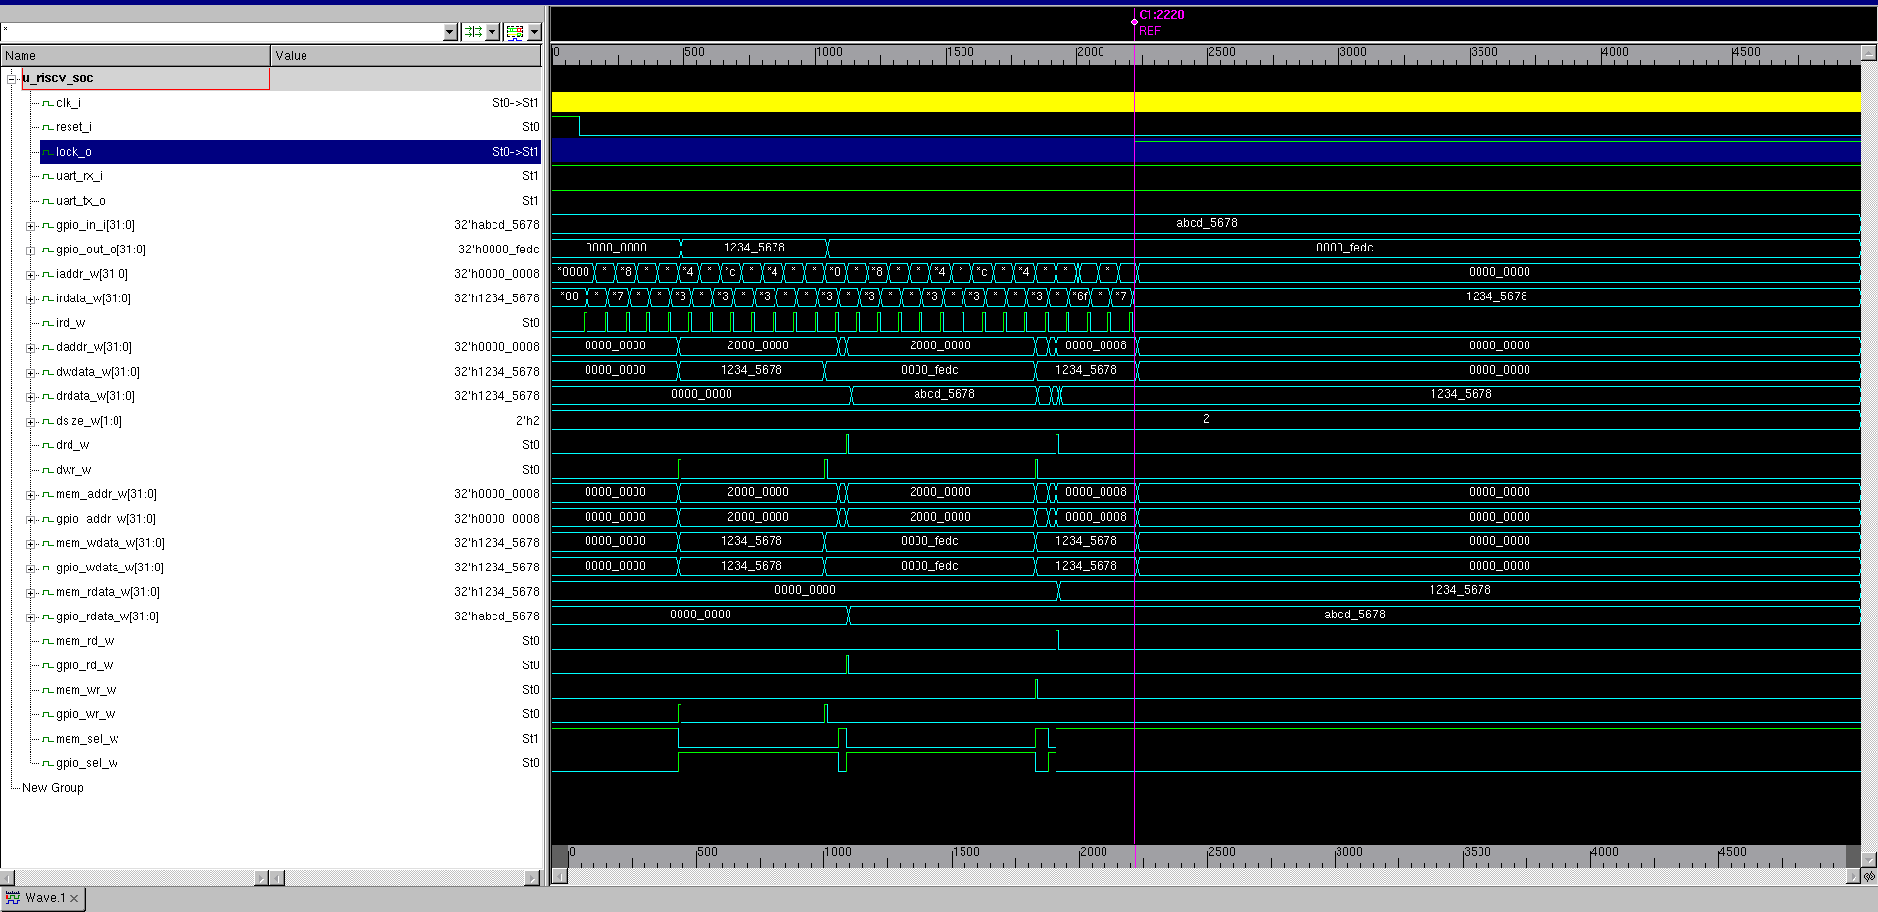Click the waveform display mode icon
This screenshot has width=1878, height=912.
point(514,32)
